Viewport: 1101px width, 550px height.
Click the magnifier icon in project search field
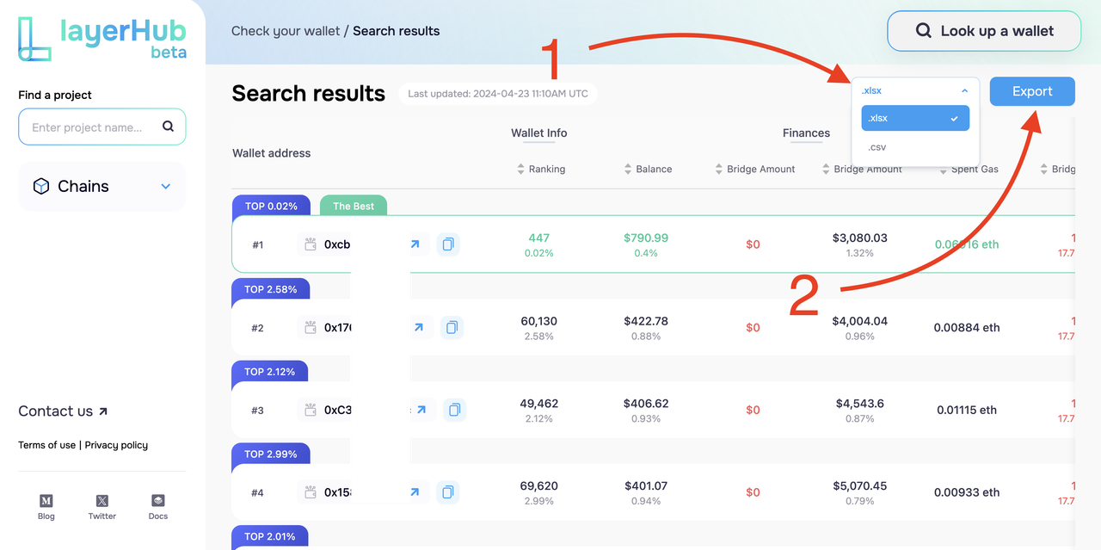coord(169,127)
